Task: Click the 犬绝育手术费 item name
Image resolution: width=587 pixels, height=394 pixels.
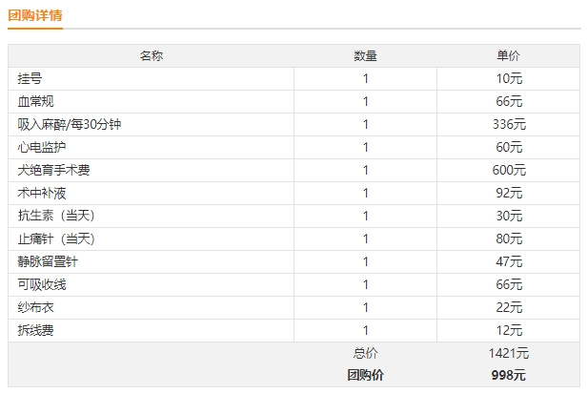Action: tap(53, 170)
